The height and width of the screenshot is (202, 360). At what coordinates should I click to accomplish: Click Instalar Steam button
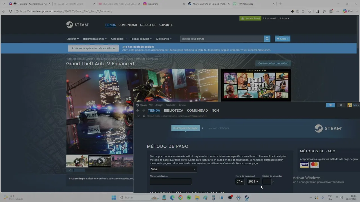250,18
